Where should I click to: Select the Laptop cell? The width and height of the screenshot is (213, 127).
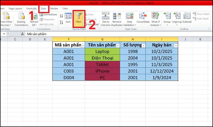click(x=102, y=52)
